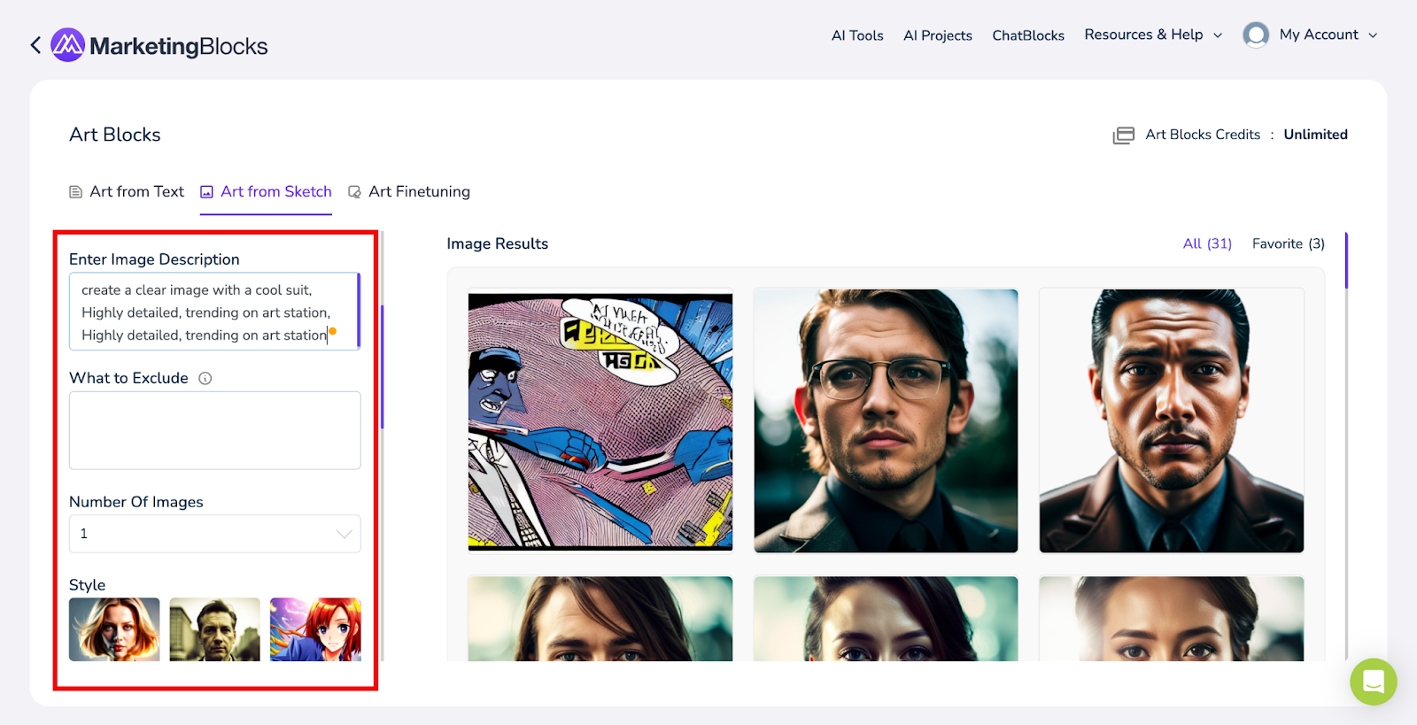Viewport: 1417px width, 725px height.
Task: Select the Art from Sketch tab
Action: pyautogui.click(x=266, y=191)
